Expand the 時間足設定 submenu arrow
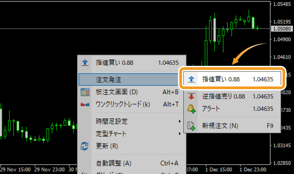Viewport: 294px width, 174px height. (180, 121)
